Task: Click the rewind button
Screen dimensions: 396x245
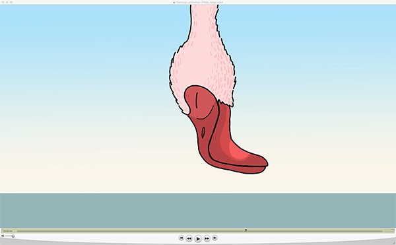Action: pos(189,238)
